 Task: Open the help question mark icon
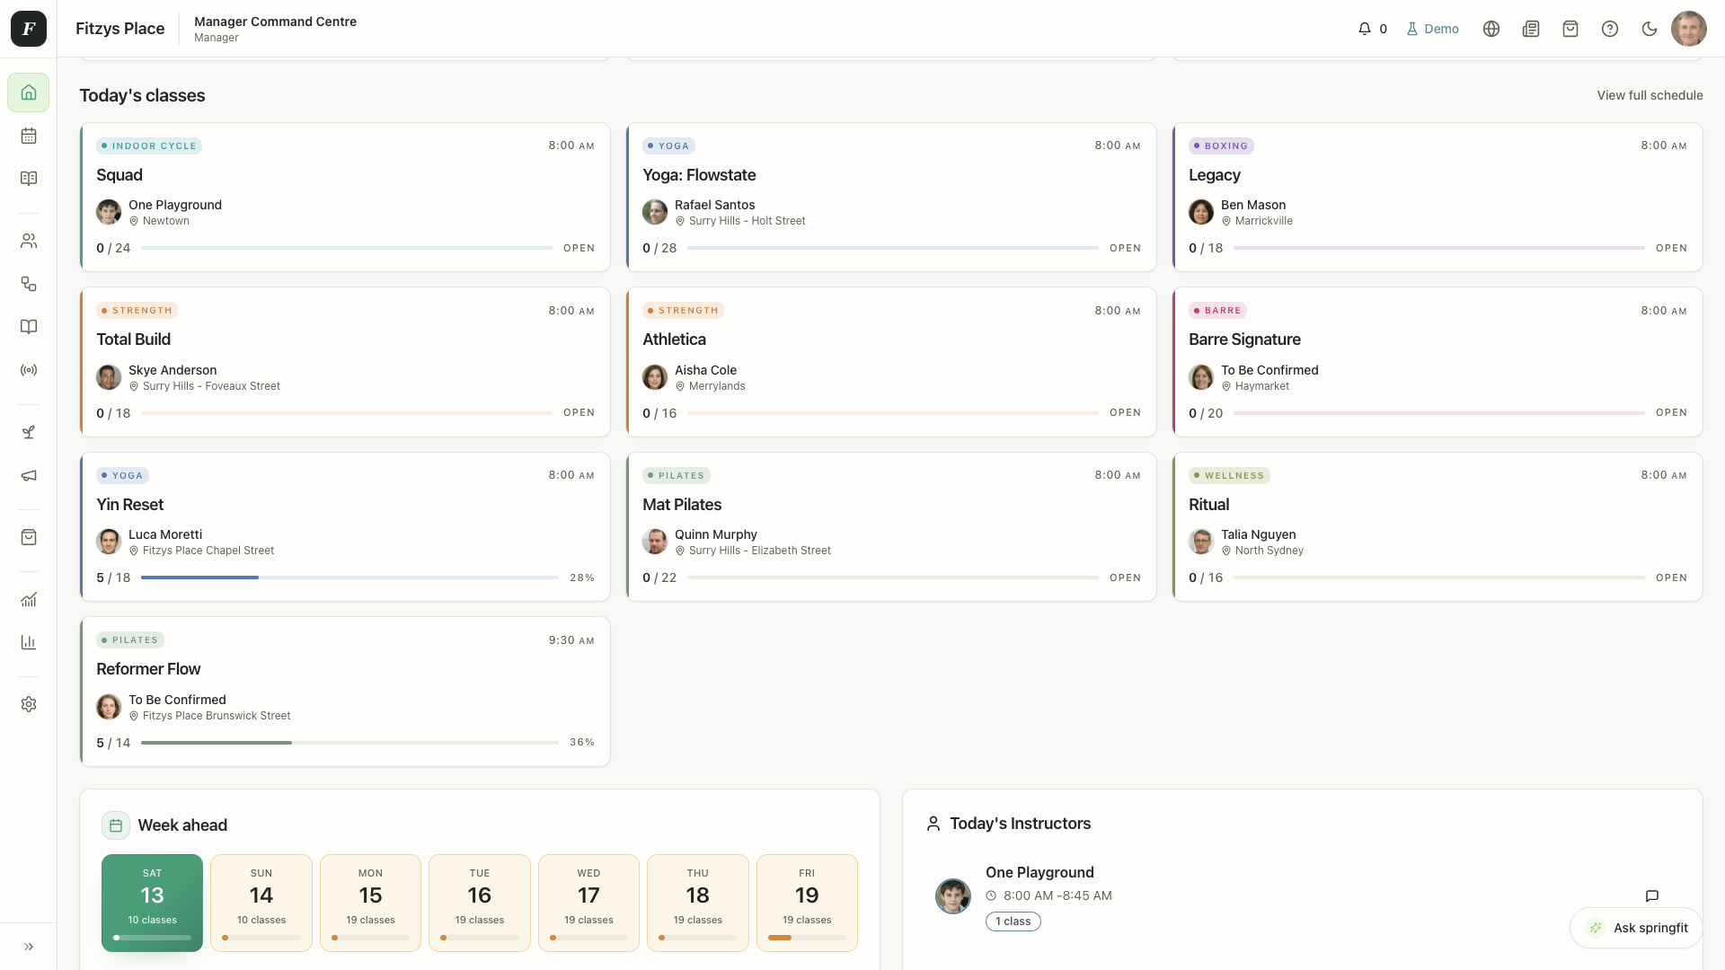(x=1610, y=29)
